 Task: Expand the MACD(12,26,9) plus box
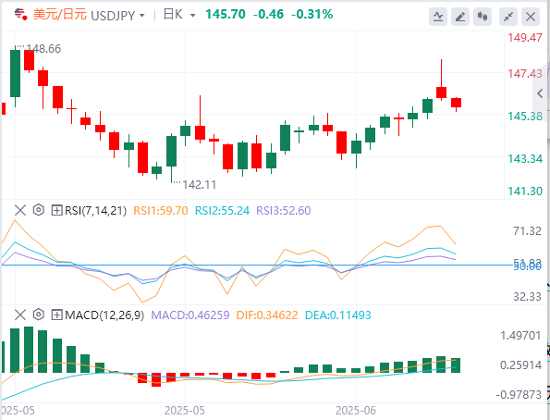point(56,315)
